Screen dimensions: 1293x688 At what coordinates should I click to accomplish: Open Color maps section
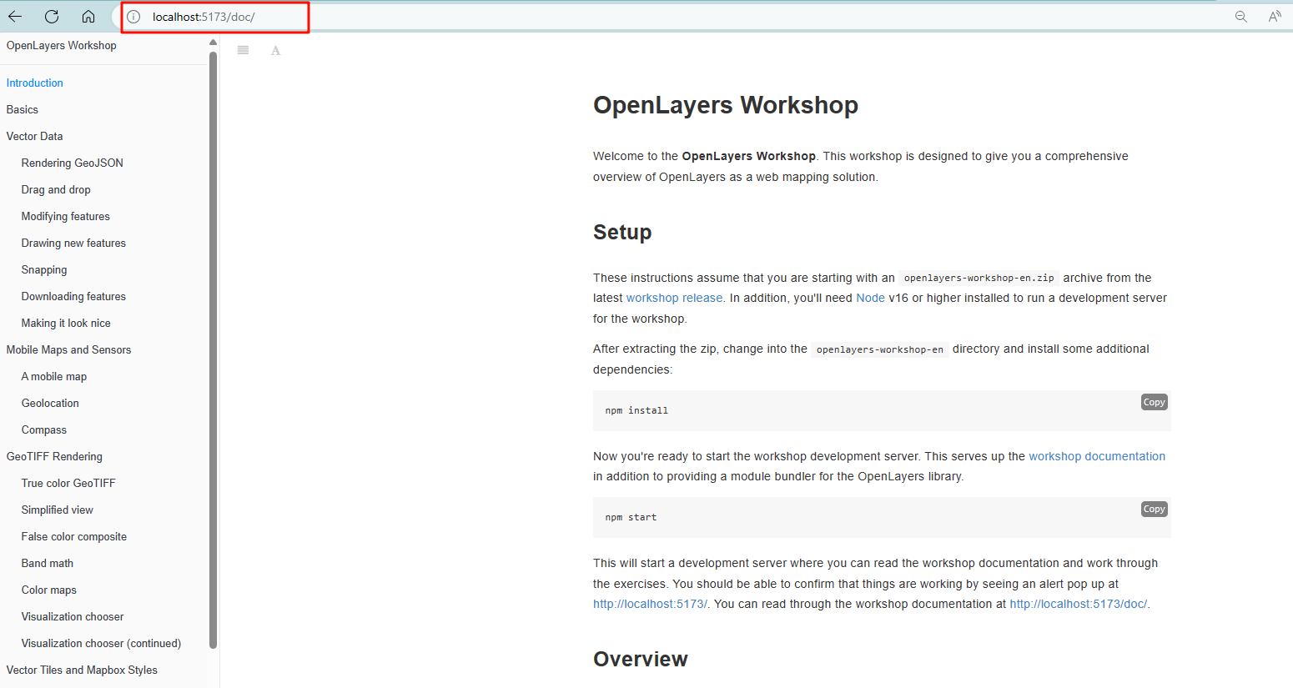(49, 590)
